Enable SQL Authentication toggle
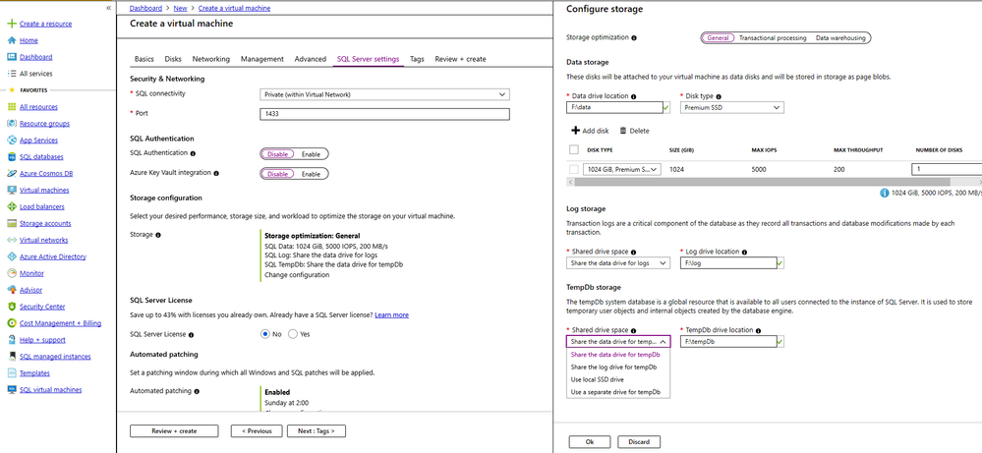The height and width of the screenshot is (453, 982). pyautogui.click(x=312, y=154)
